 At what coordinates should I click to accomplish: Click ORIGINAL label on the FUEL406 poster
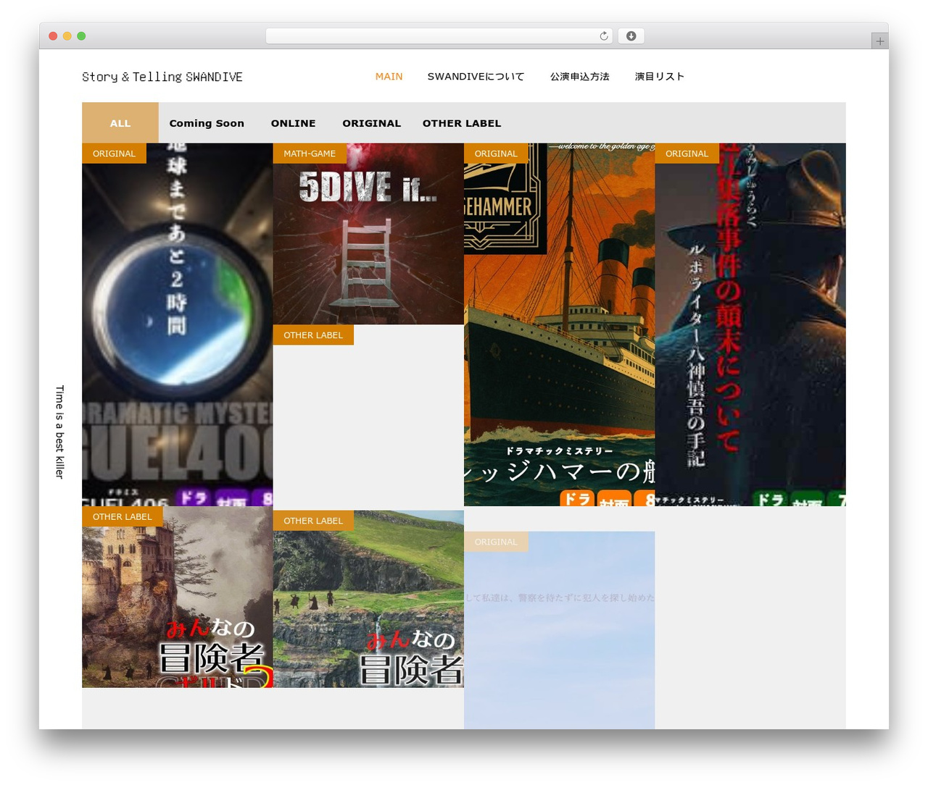114,154
